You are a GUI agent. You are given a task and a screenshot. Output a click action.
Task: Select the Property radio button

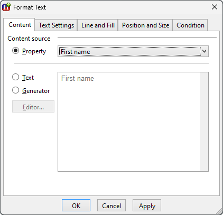(16, 51)
